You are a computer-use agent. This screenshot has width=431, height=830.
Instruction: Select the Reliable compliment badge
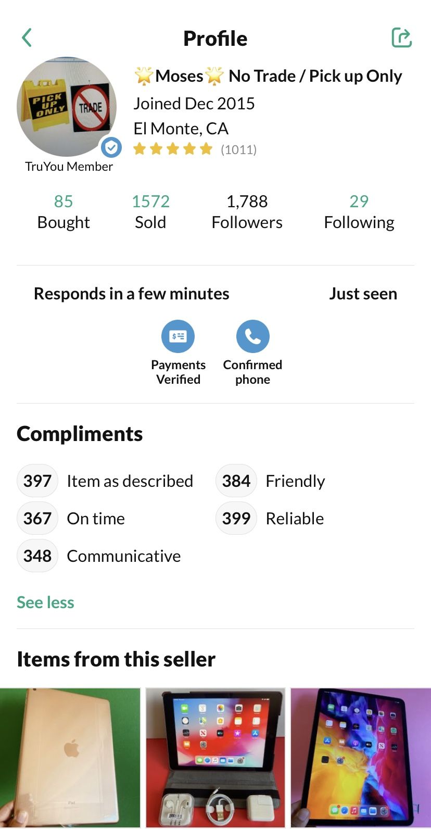[236, 518]
